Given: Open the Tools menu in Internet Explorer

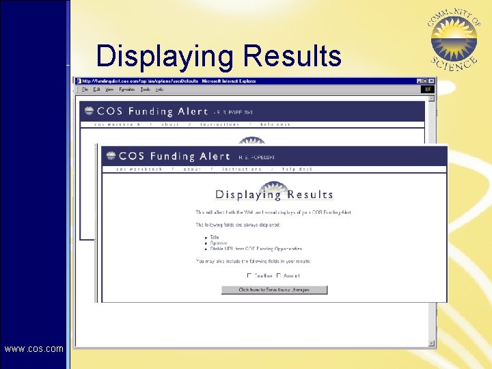Looking at the screenshot, I should [x=146, y=90].
